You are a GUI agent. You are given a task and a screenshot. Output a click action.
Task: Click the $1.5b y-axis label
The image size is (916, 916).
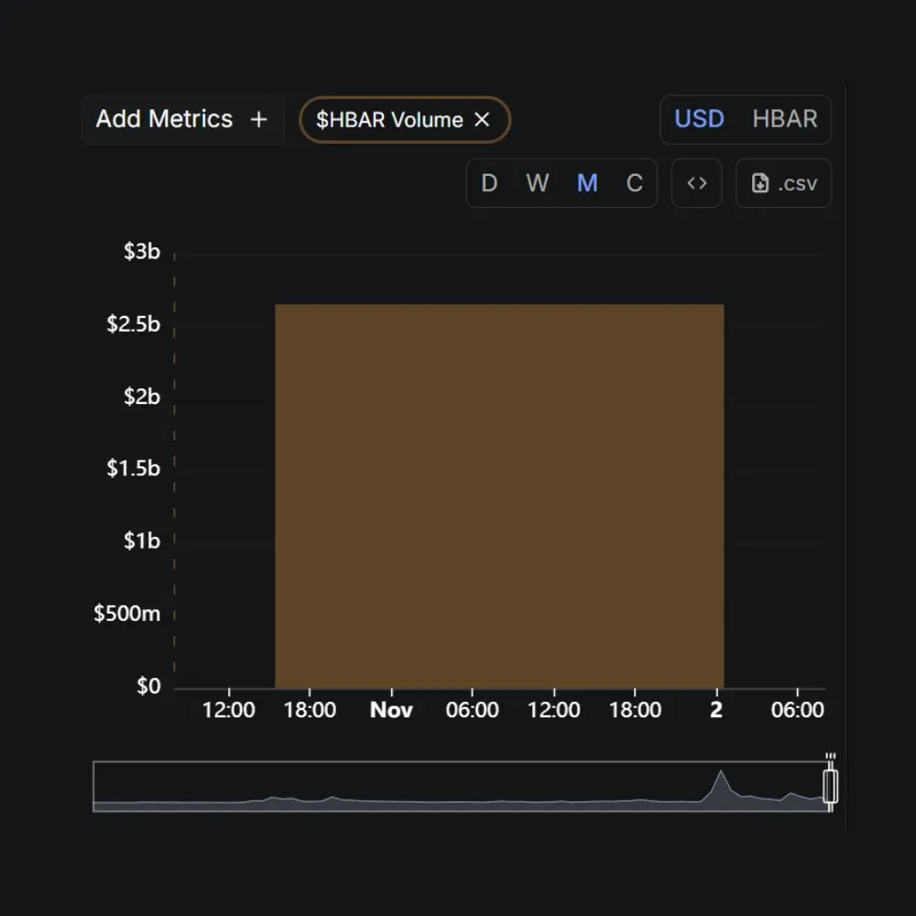[x=133, y=468]
